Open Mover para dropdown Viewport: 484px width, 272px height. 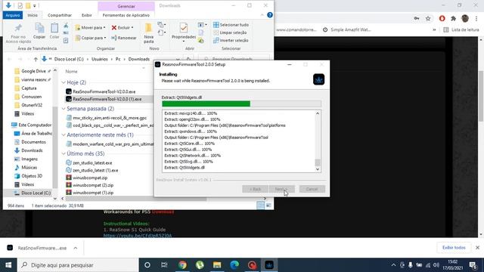tap(90, 27)
